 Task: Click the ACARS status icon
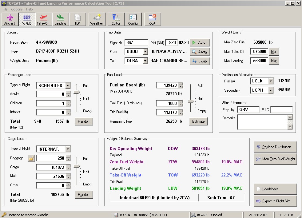point(193,215)
